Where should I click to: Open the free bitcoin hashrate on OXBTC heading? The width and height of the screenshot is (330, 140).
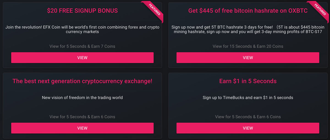(248, 11)
